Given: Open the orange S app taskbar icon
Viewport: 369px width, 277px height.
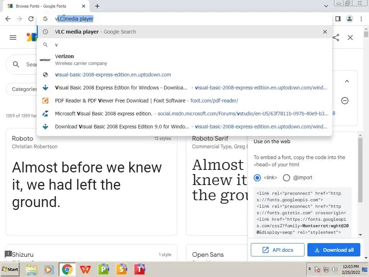Looking at the screenshot, I should pyautogui.click(x=121, y=269).
